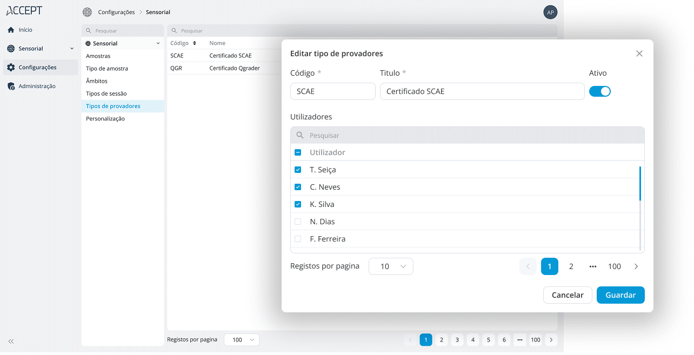Click the Código column sort icon
The image size is (694, 355).
point(195,43)
